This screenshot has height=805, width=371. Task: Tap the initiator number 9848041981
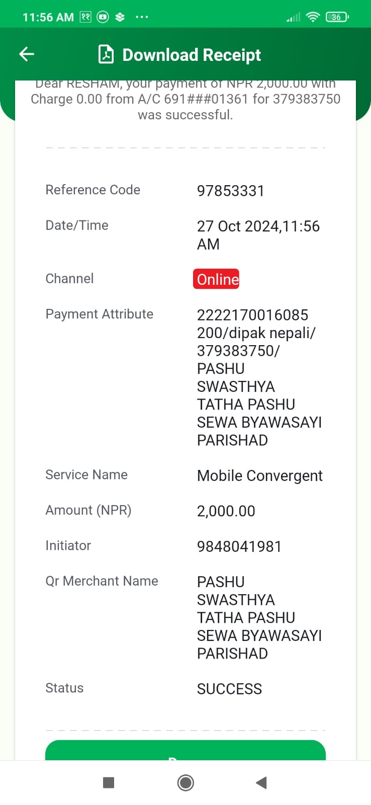(239, 546)
